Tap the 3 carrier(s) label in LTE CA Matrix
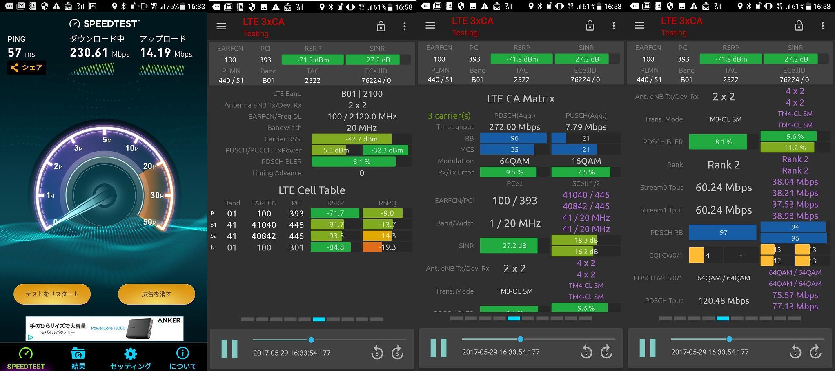 pos(449,116)
